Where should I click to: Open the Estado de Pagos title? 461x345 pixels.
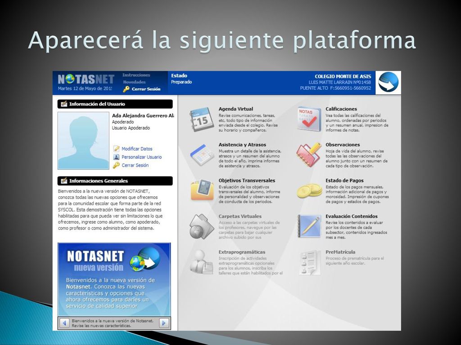click(344, 181)
